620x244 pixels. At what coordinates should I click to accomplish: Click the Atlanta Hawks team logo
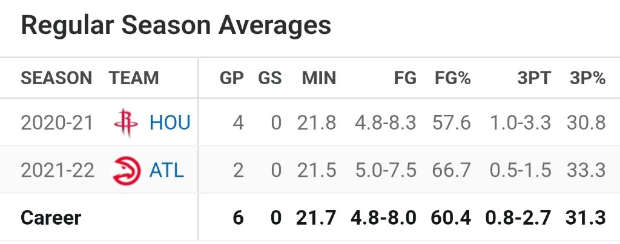[126, 171]
